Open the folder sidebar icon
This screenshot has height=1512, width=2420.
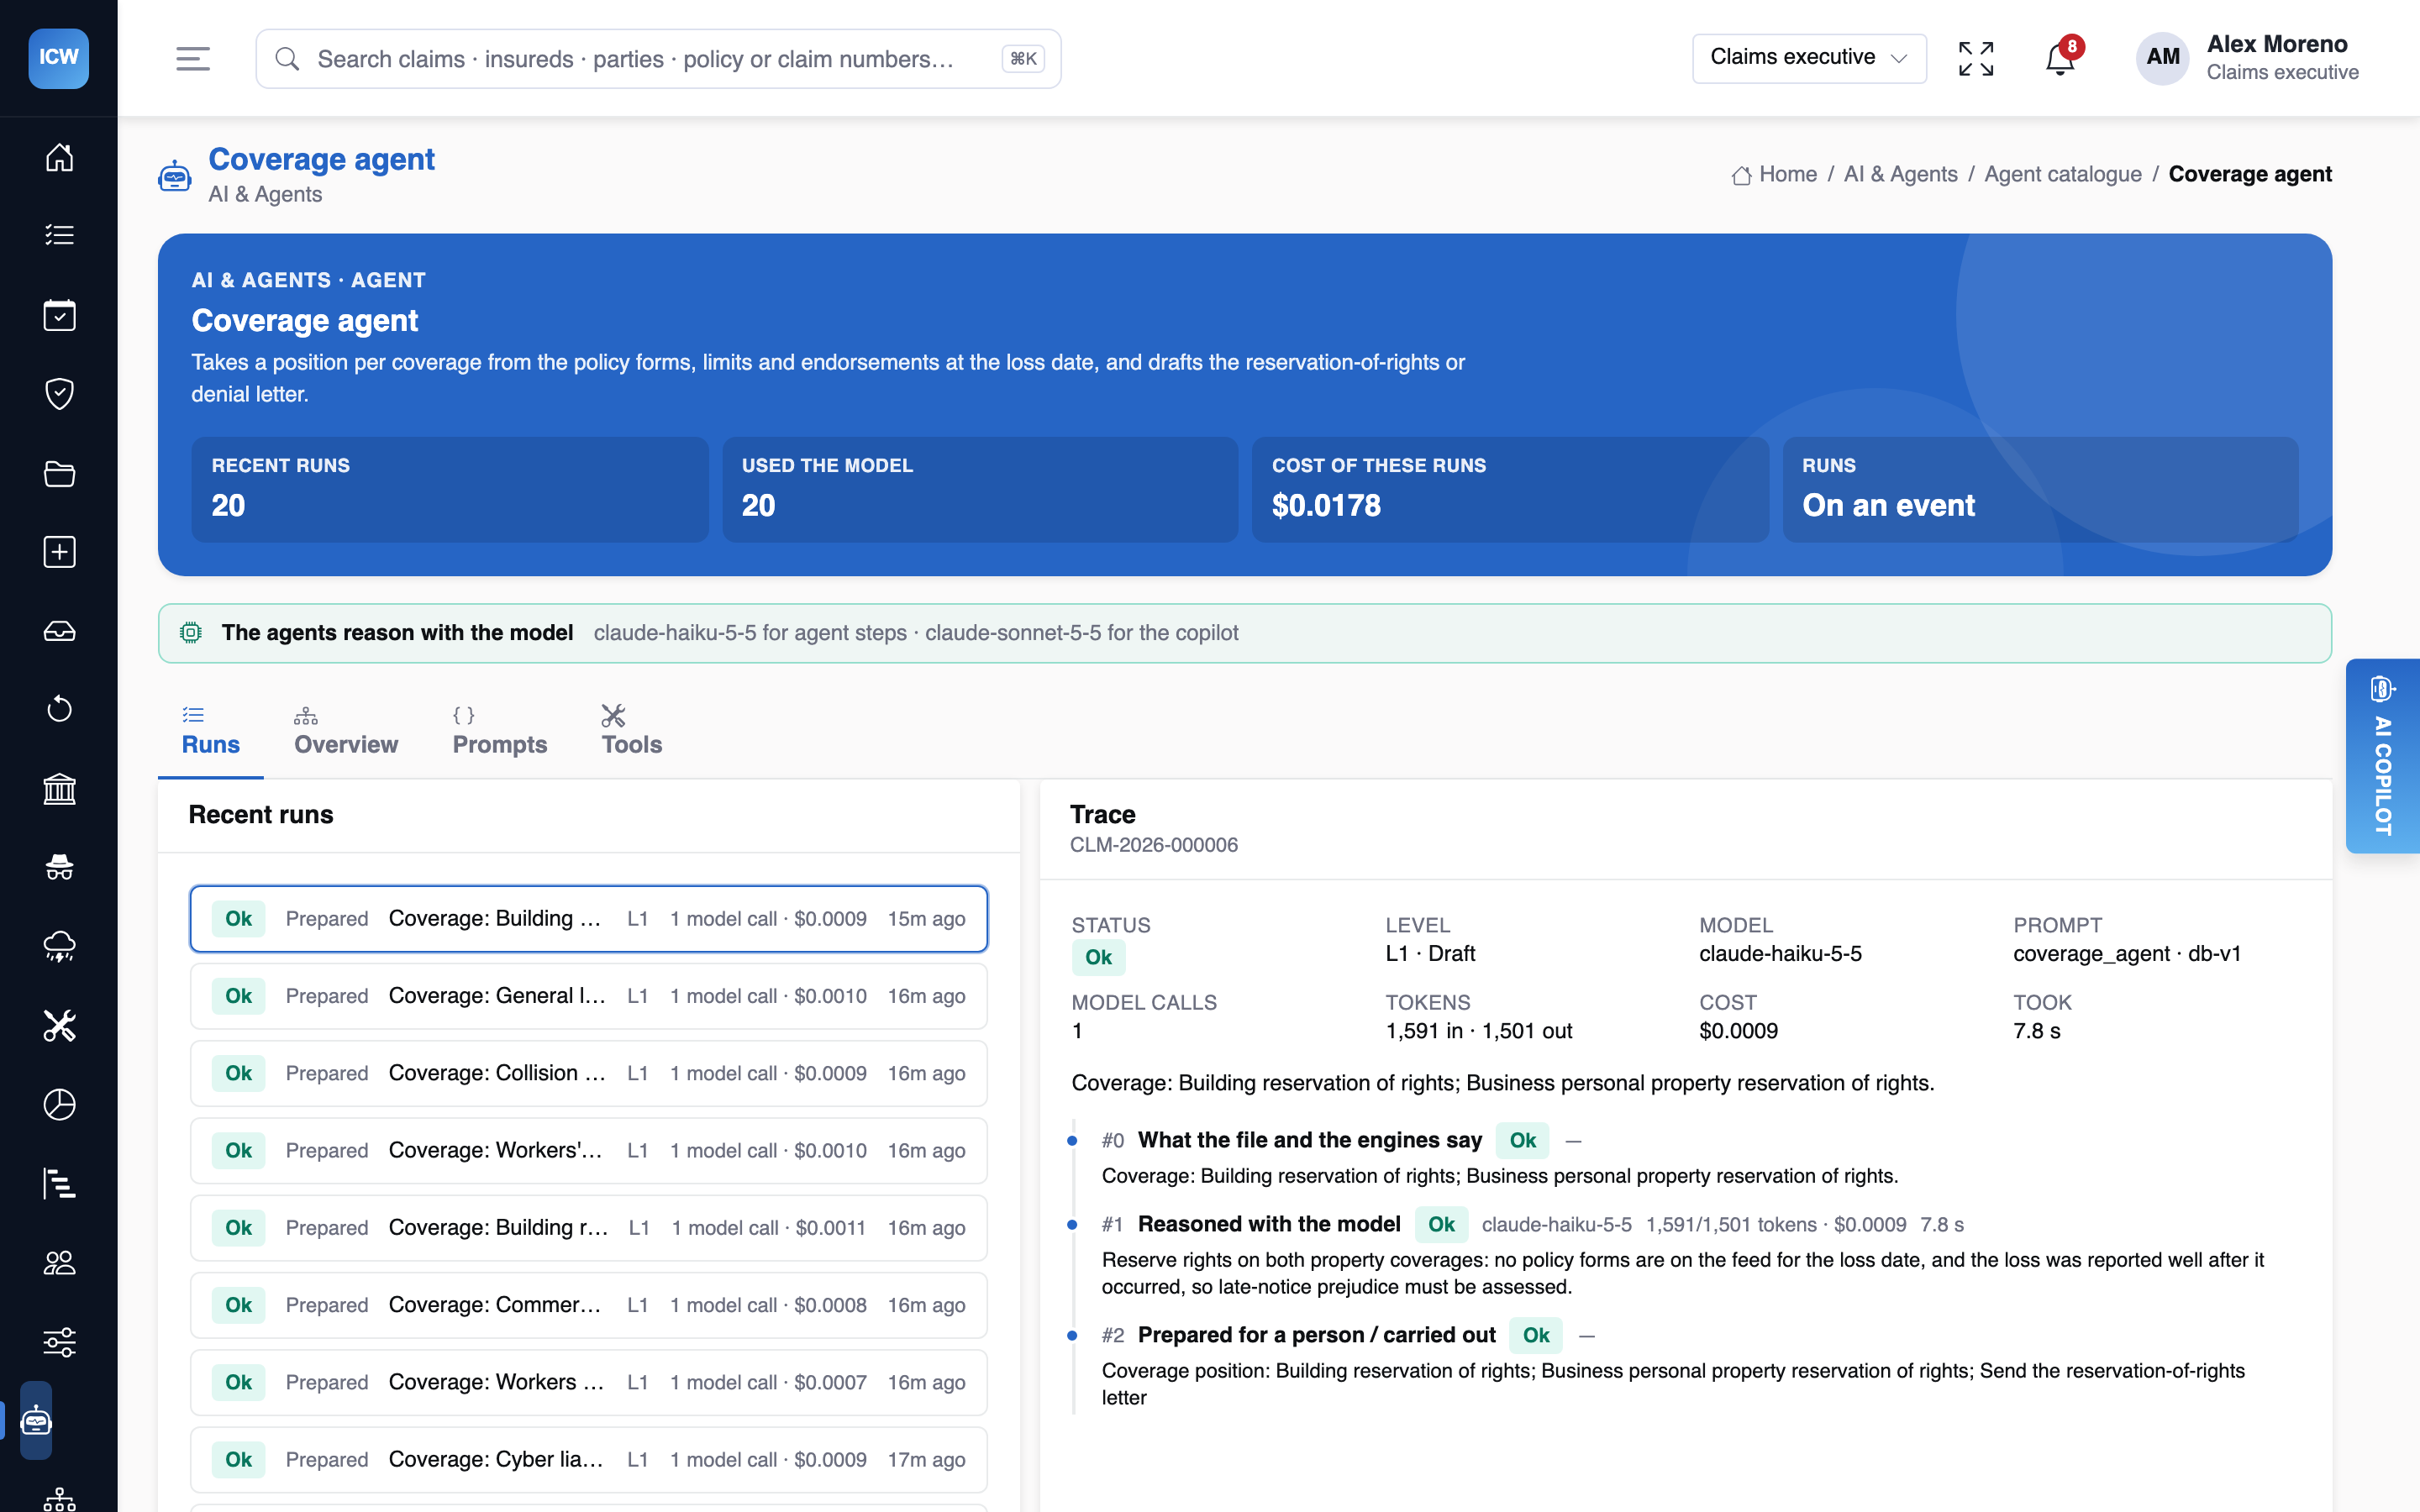coord(59,473)
